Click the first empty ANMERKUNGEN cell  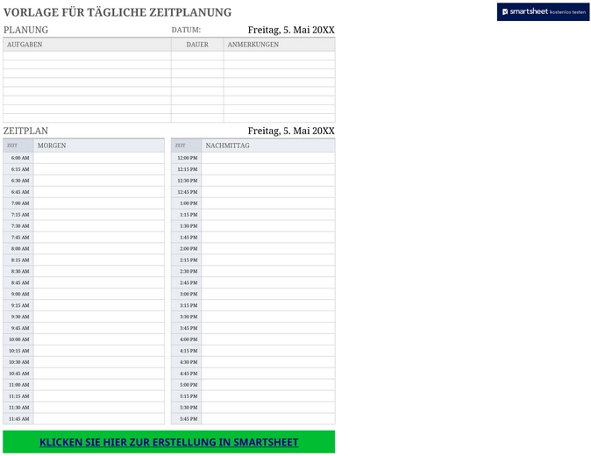coord(280,56)
